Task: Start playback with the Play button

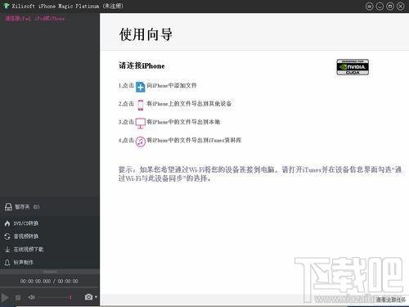Action: [x=5, y=297]
